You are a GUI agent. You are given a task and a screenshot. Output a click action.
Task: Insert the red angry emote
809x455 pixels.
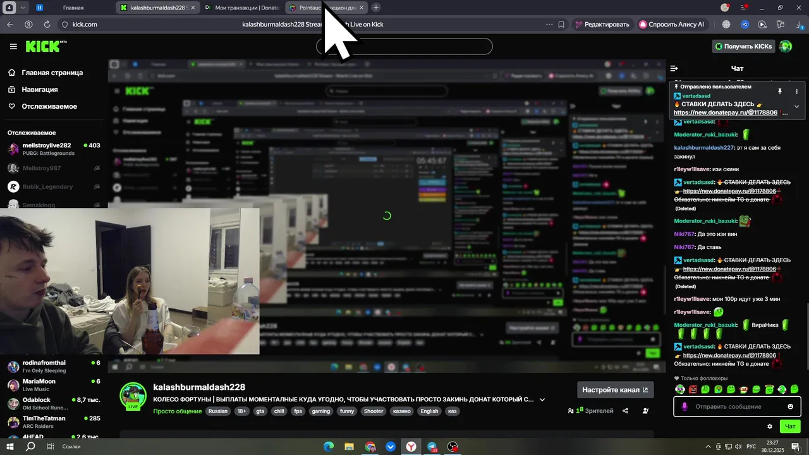point(693,389)
